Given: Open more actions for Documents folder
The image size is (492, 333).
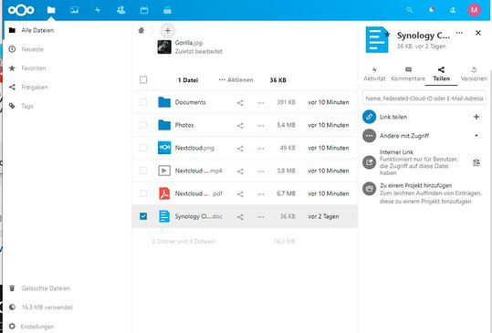Looking at the screenshot, I should 260,102.
